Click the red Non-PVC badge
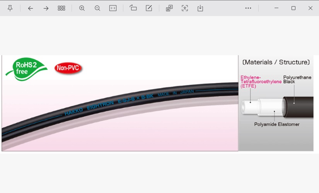The width and height of the screenshot is (319, 193). (68, 68)
